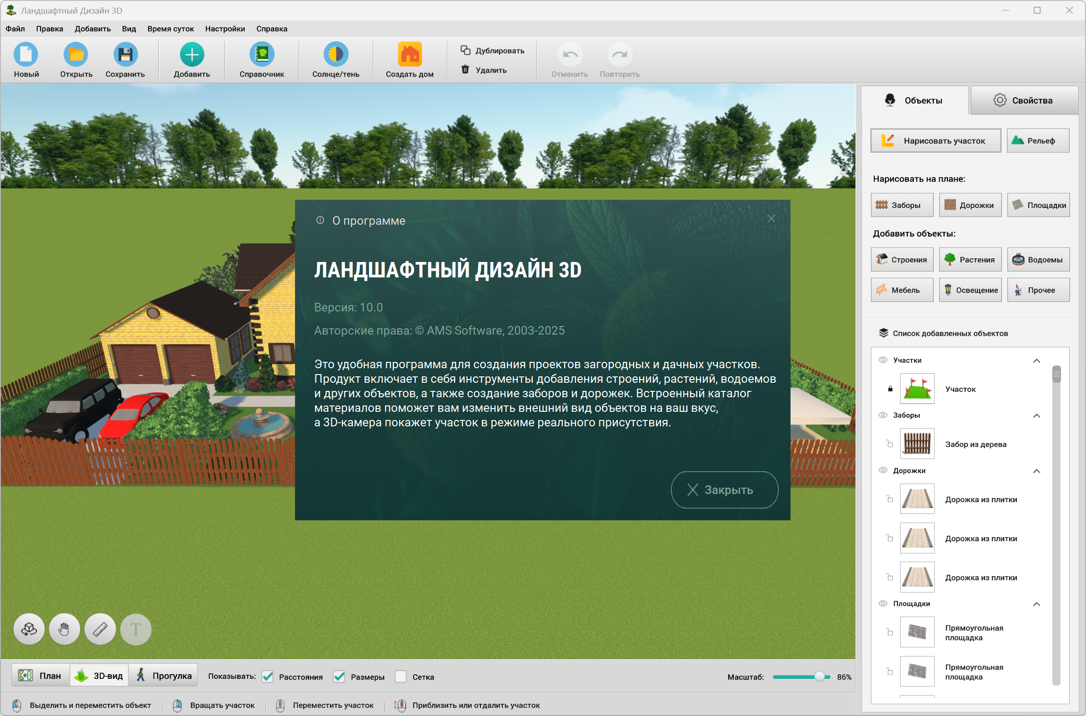Click the Справочник toolbar icon

coord(261,54)
